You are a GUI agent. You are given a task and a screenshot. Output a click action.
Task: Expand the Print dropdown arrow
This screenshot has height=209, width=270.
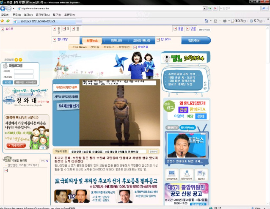[229, 21]
